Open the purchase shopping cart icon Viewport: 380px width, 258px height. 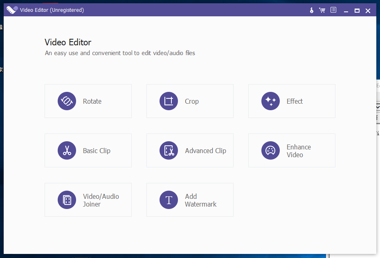click(x=322, y=10)
